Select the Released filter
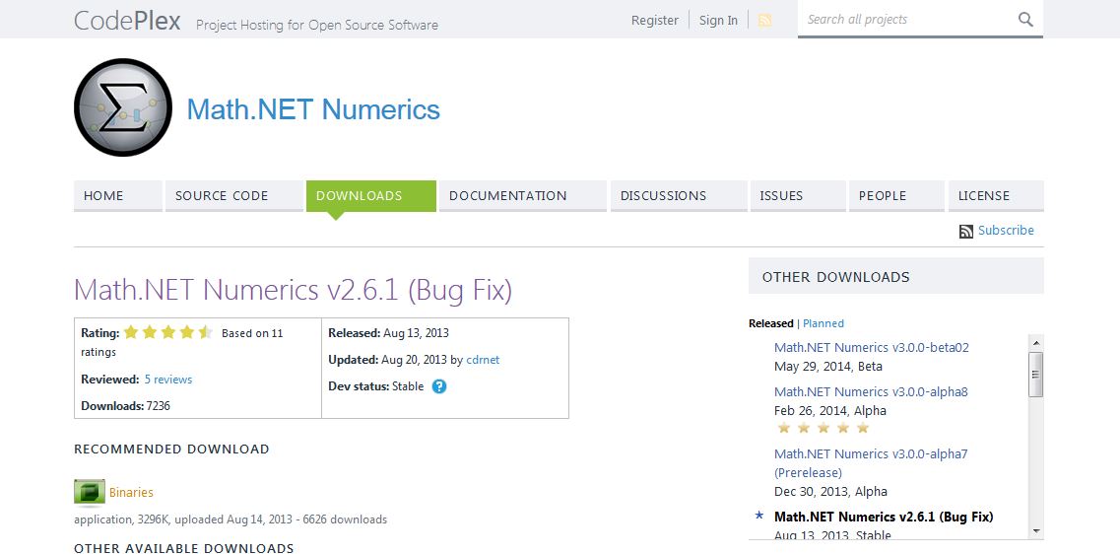The image size is (1120, 554). point(770,323)
